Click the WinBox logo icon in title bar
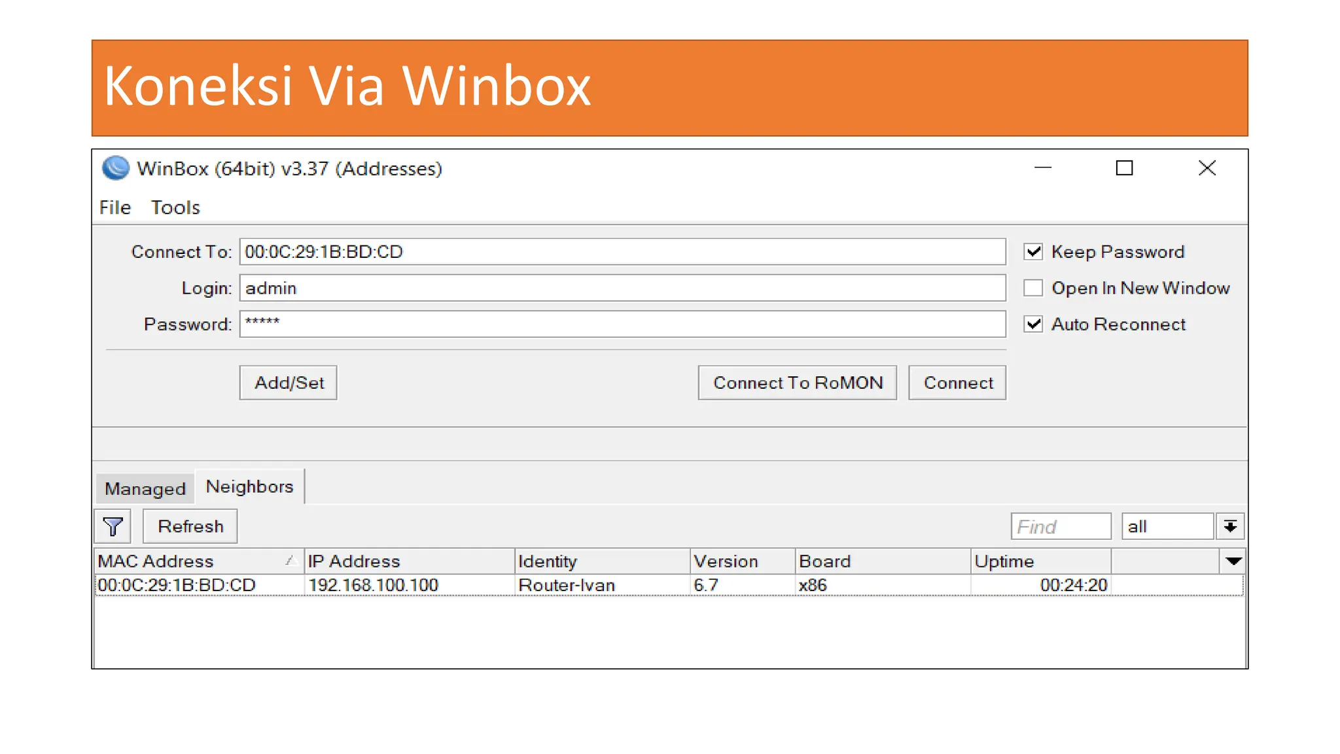Screen dimensions: 1340x754 116,168
